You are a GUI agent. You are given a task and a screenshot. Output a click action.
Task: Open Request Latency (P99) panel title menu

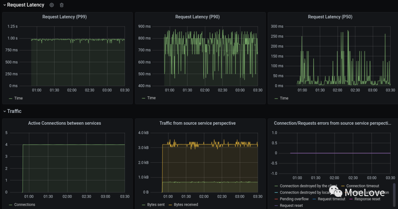coord(64,17)
